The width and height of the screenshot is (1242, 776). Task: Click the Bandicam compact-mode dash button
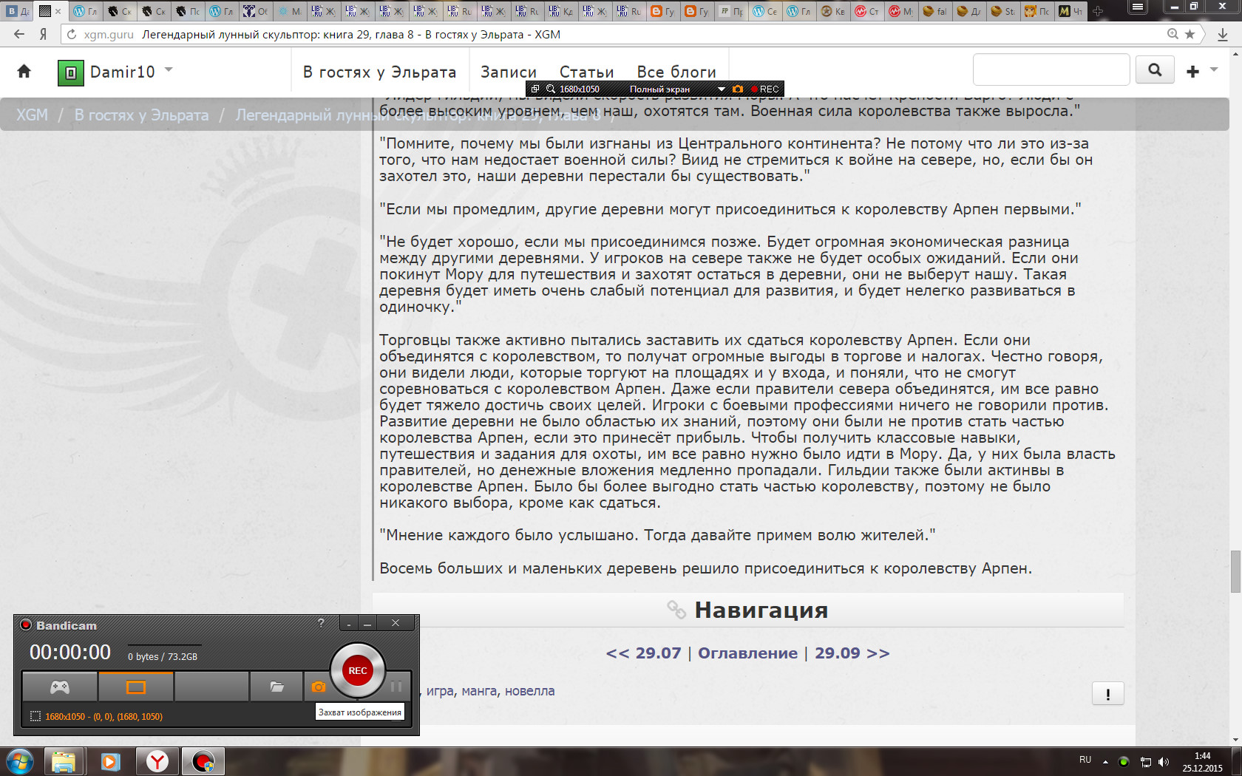tap(350, 624)
